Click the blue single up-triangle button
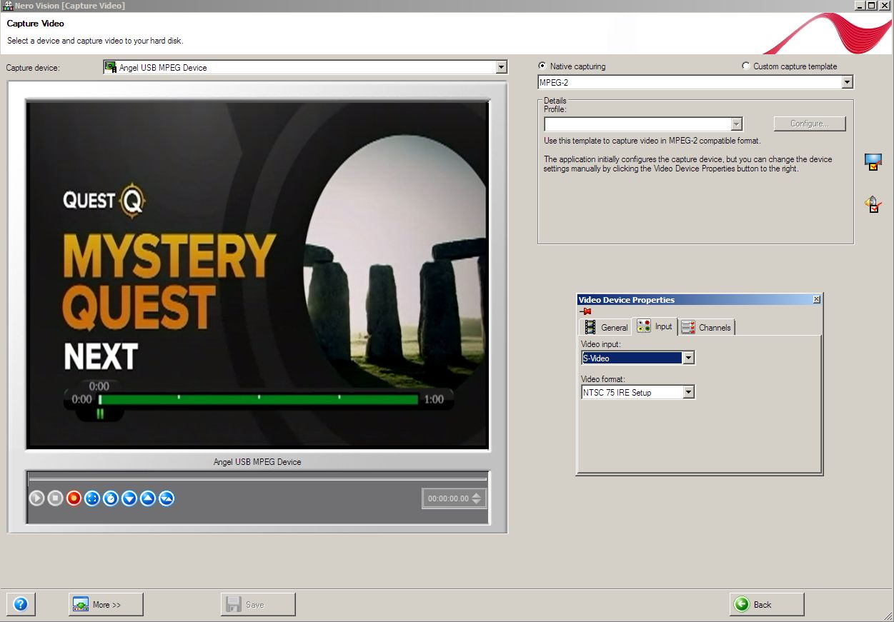This screenshot has width=894, height=622. [148, 498]
